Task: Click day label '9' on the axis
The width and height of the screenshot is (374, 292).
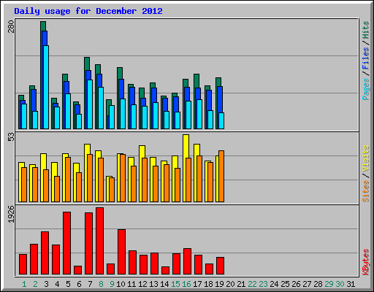Action: click(112, 284)
